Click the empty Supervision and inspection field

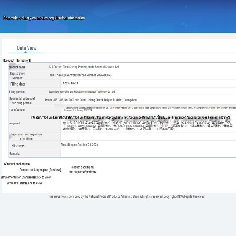(147, 136)
